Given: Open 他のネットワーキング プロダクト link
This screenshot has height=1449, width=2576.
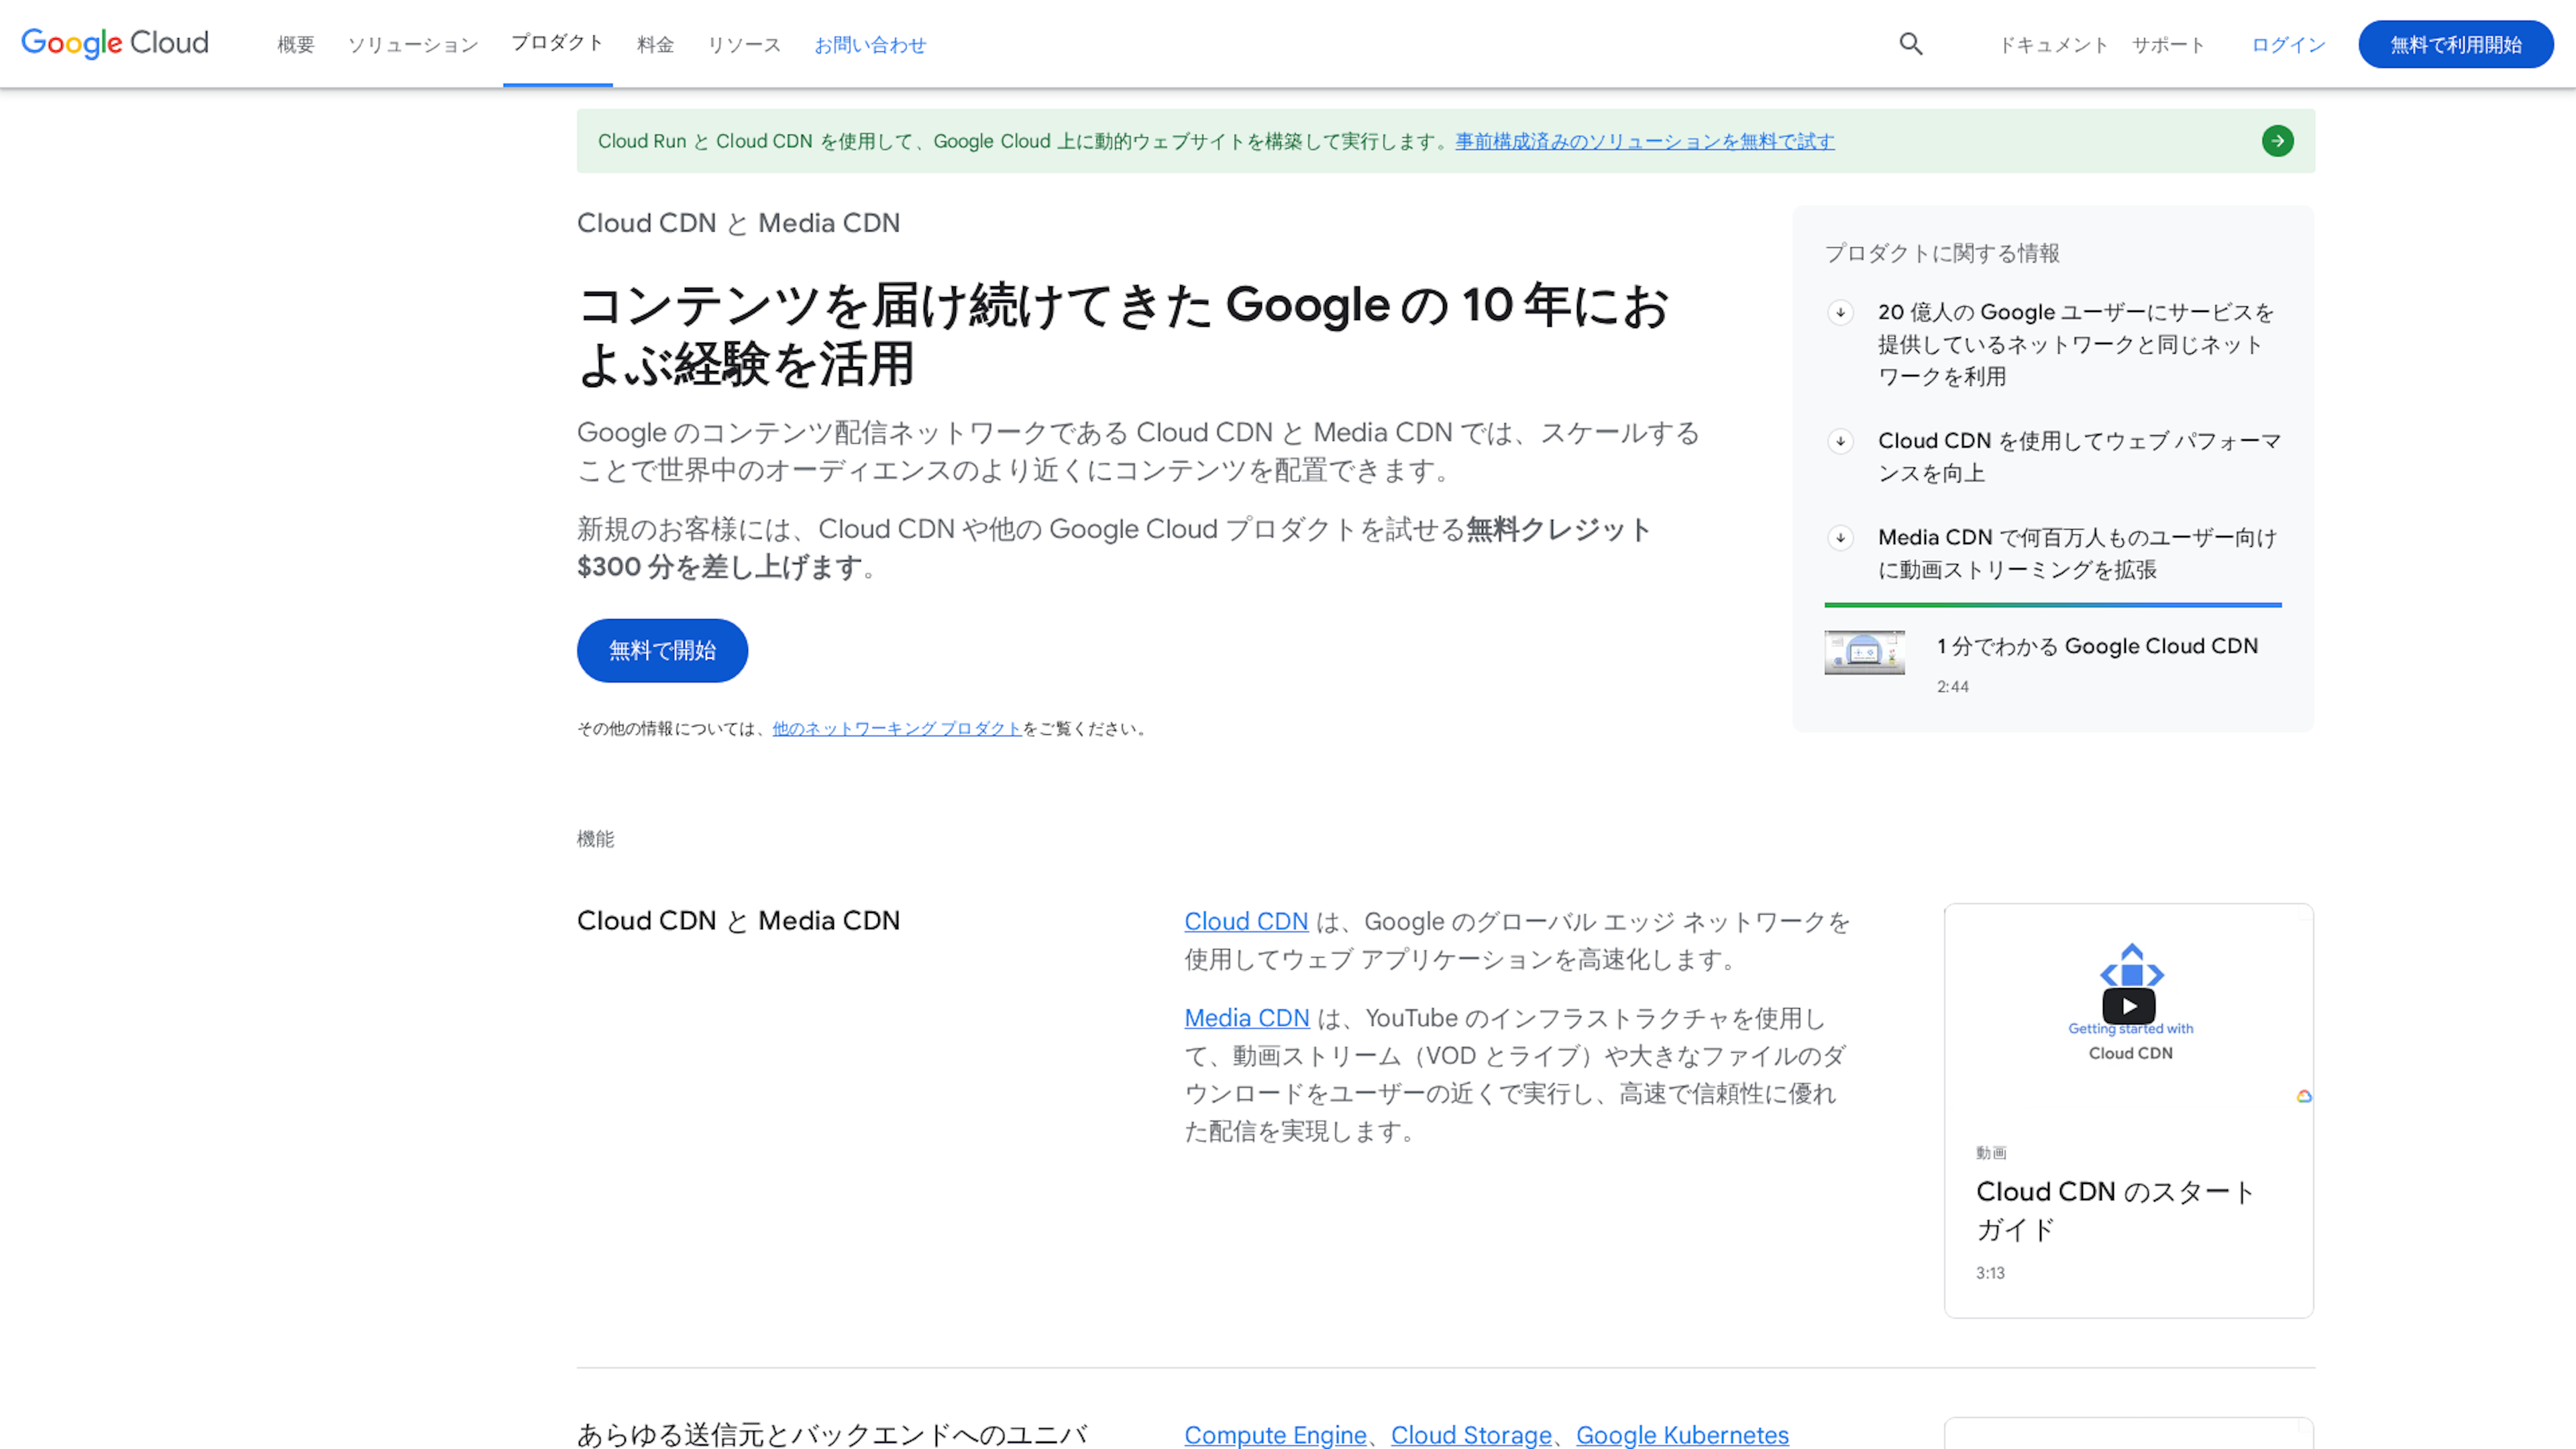Looking at the screenshot, I should (896, 729).
